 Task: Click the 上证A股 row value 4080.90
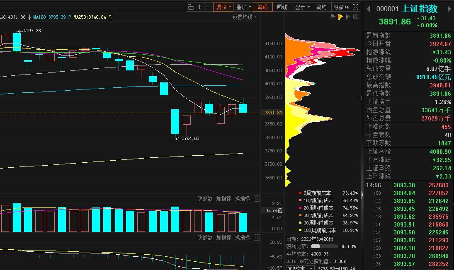(x=440, y=152)
